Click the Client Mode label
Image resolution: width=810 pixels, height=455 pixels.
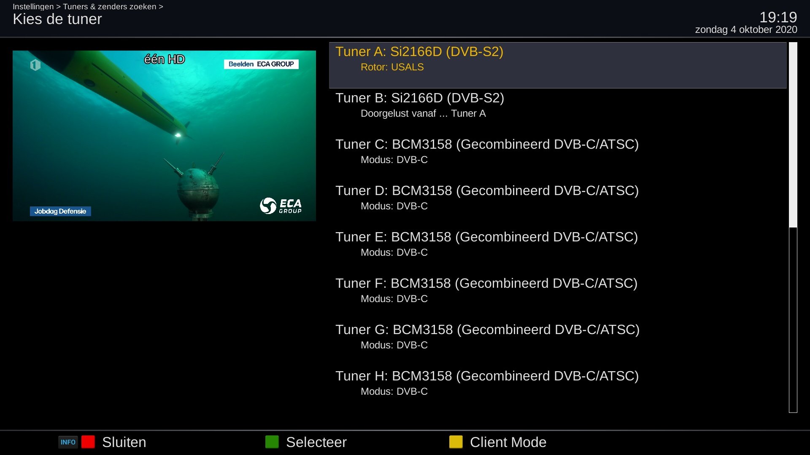(508, 442)
